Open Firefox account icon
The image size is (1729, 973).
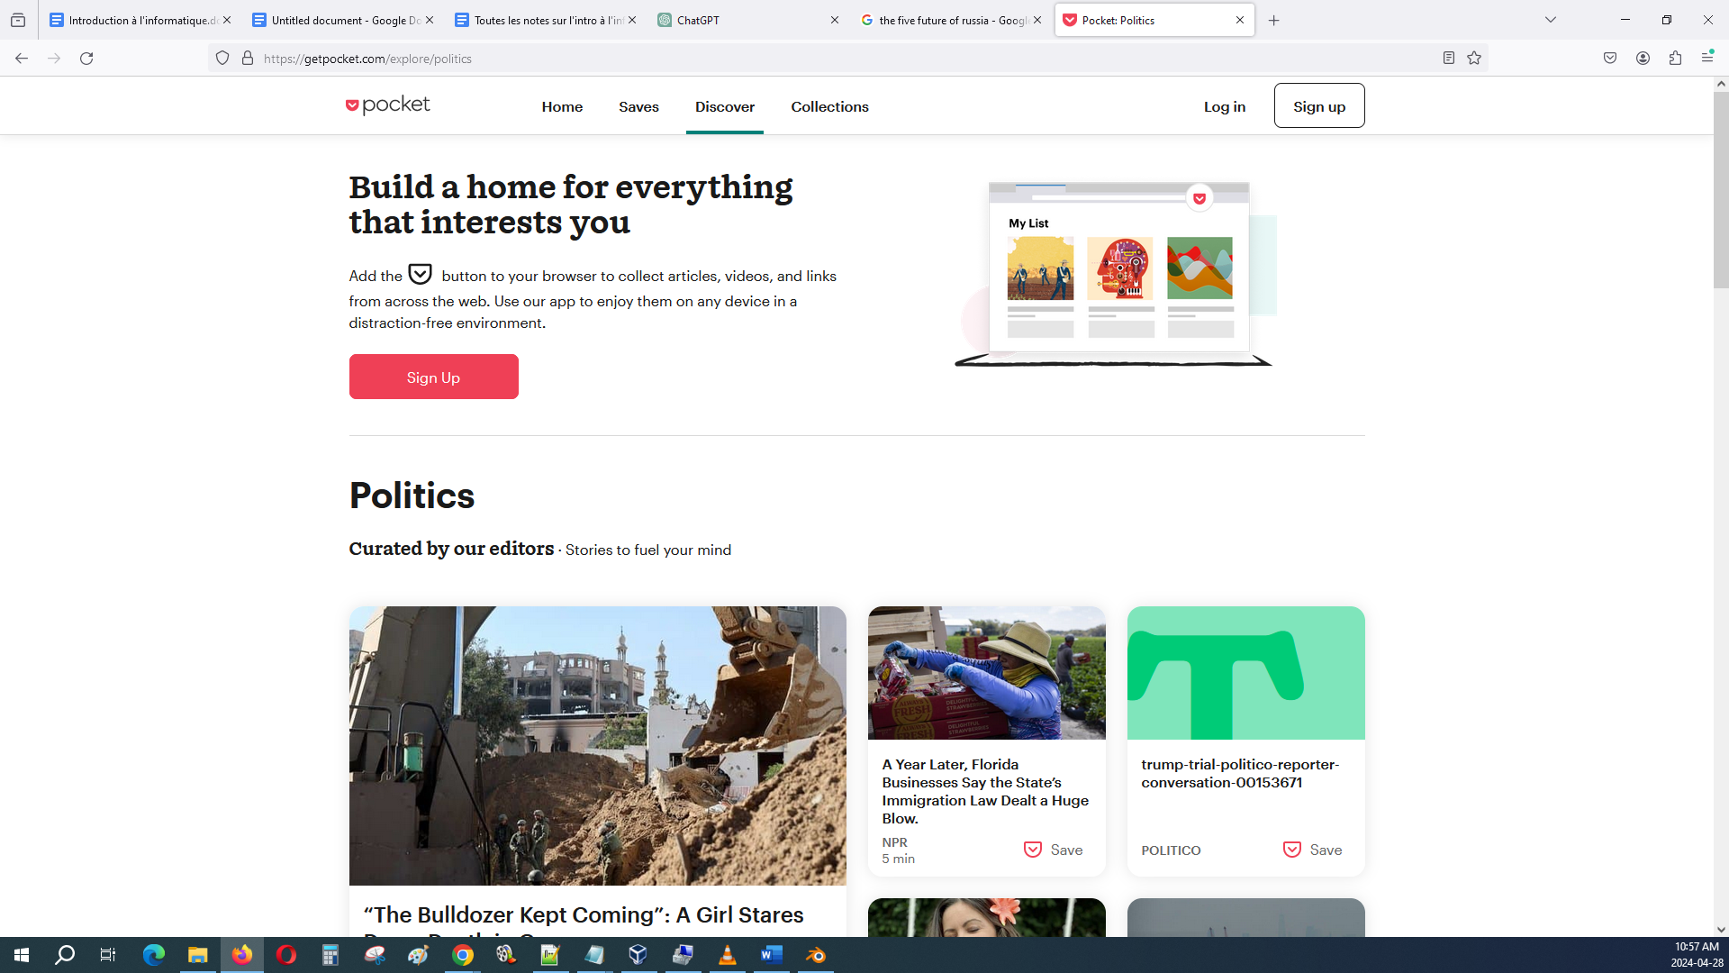click(x=1643, y=59)
